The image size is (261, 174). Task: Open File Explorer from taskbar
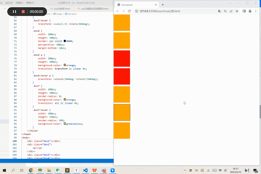click(x=49, y=170)
